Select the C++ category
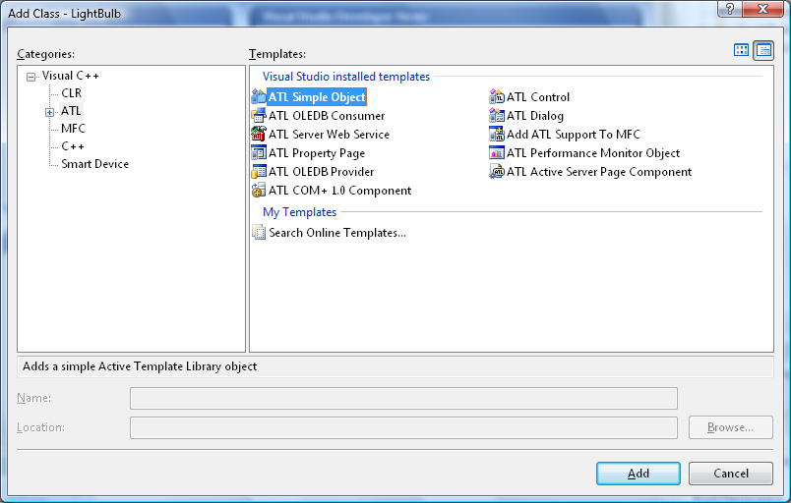 (x=73, y=146)
